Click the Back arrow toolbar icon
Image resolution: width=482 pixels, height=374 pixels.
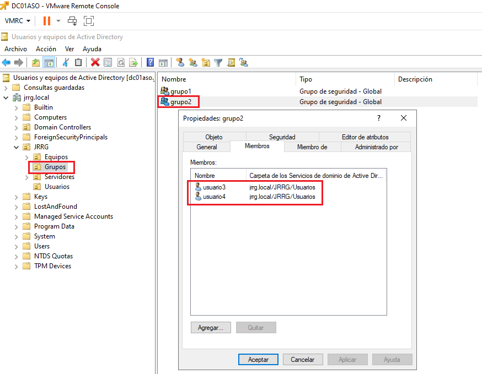pos(6,63)
